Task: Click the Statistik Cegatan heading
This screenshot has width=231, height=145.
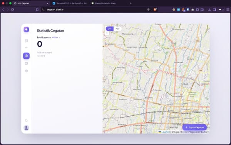Action: click(x=50, y=31)
